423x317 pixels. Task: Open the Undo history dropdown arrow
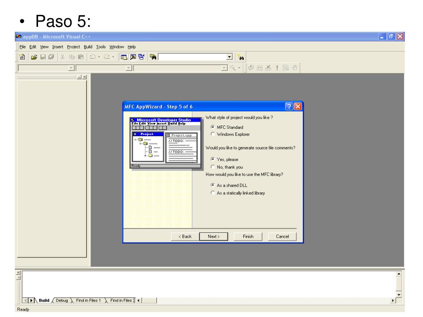99,57
